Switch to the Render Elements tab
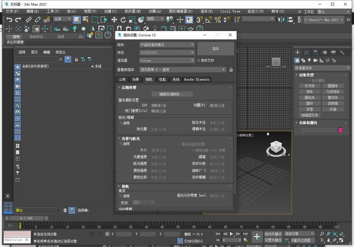Screen dimensions: 354x247 [x=197, y=80]
